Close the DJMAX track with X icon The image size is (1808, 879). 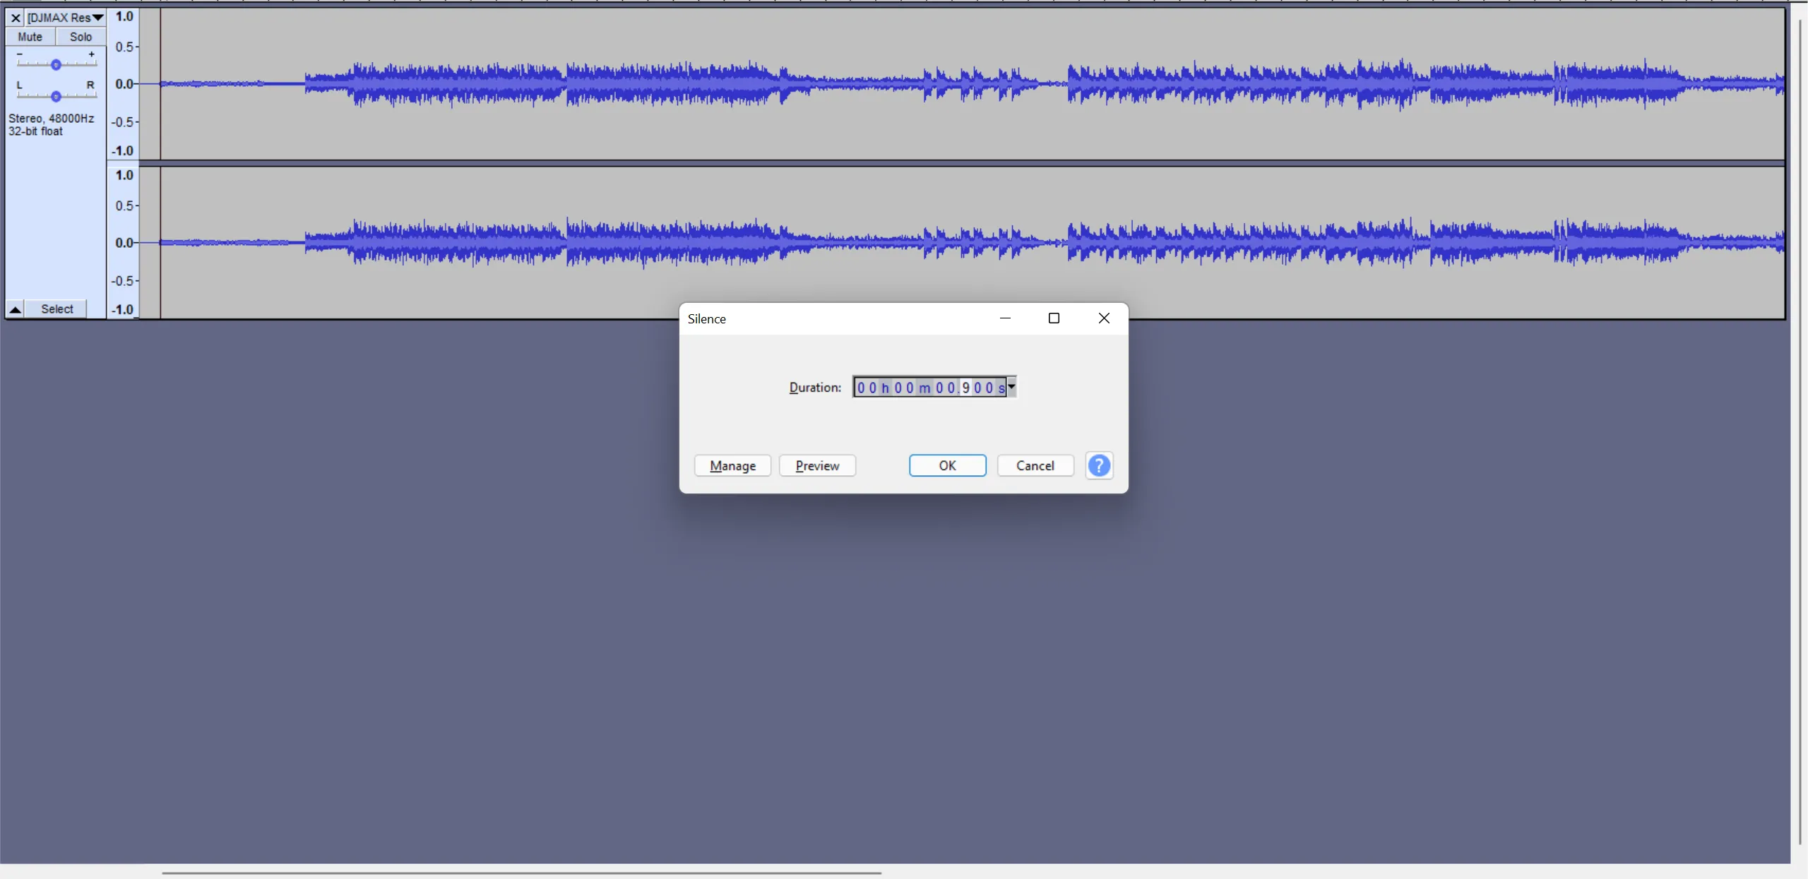pos(16,18)
